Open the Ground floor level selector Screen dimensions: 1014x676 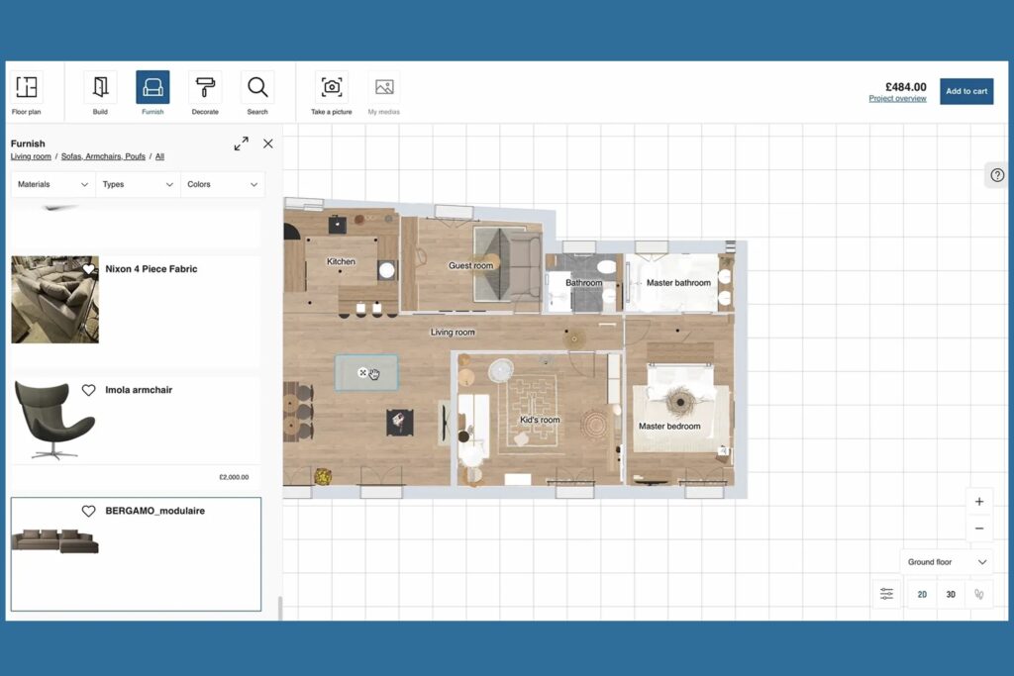pos(947,562)
